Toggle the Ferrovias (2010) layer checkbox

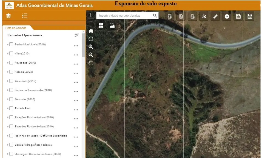pyautogui.click(x=11, y=99)
